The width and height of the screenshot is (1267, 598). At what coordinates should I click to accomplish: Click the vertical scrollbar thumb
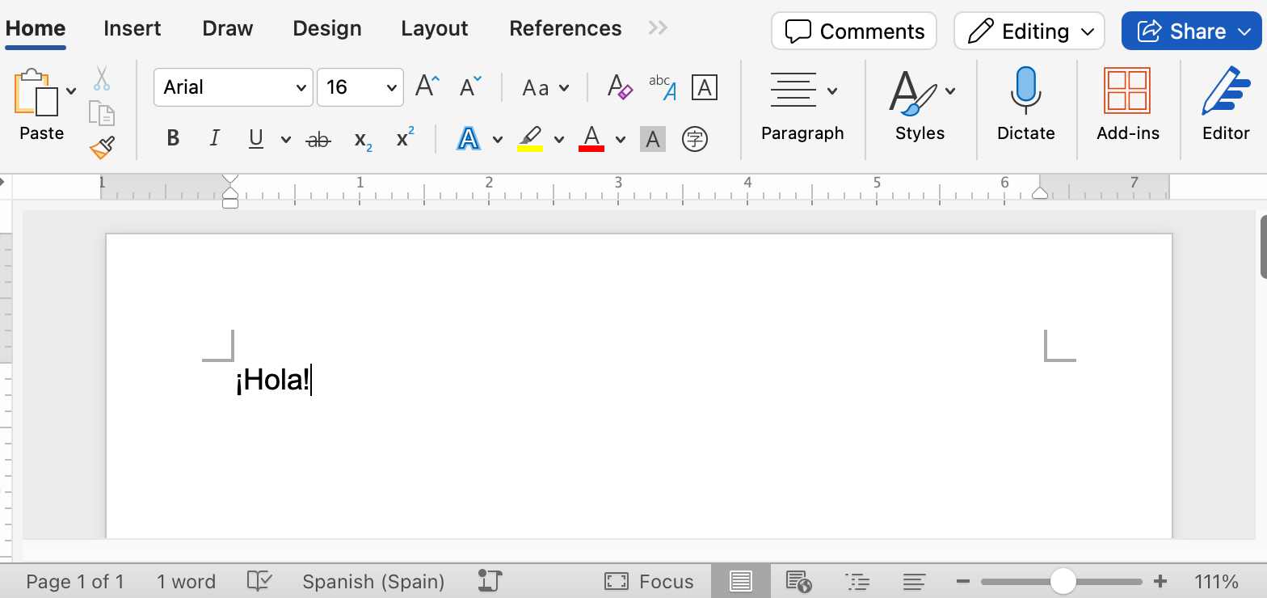[x=1263, y=246]
